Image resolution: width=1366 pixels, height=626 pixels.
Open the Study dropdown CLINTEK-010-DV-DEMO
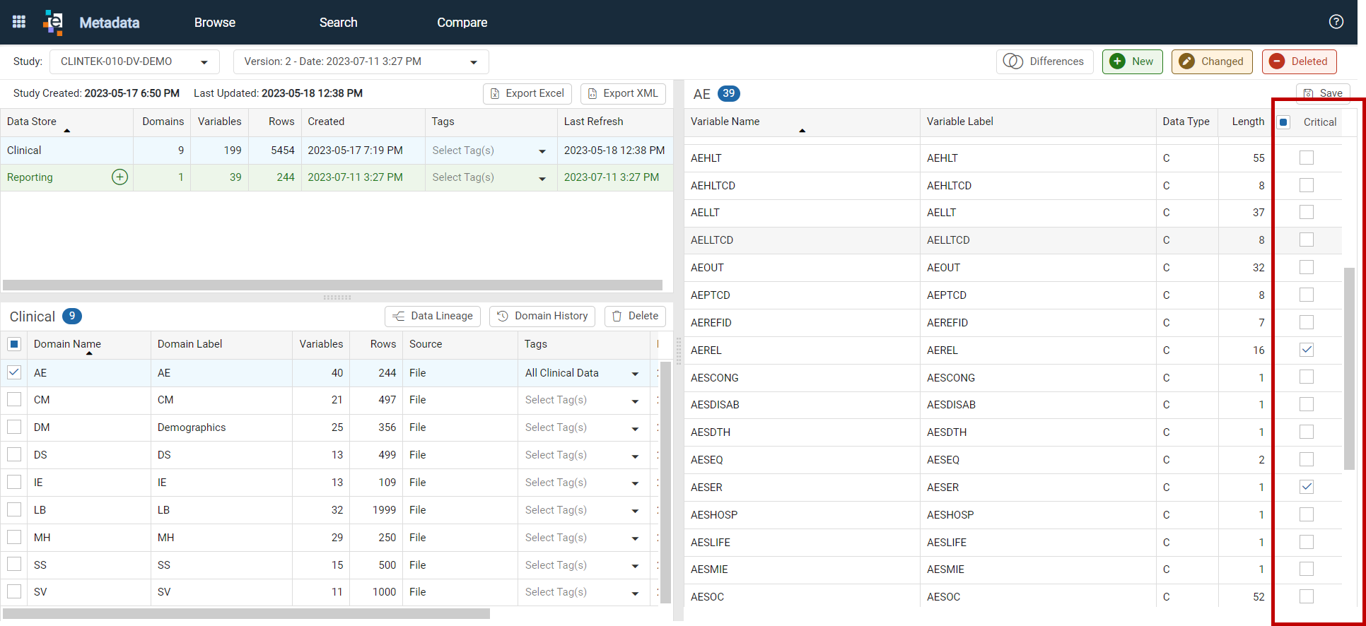pyautogui.click(x=134, y=61)
